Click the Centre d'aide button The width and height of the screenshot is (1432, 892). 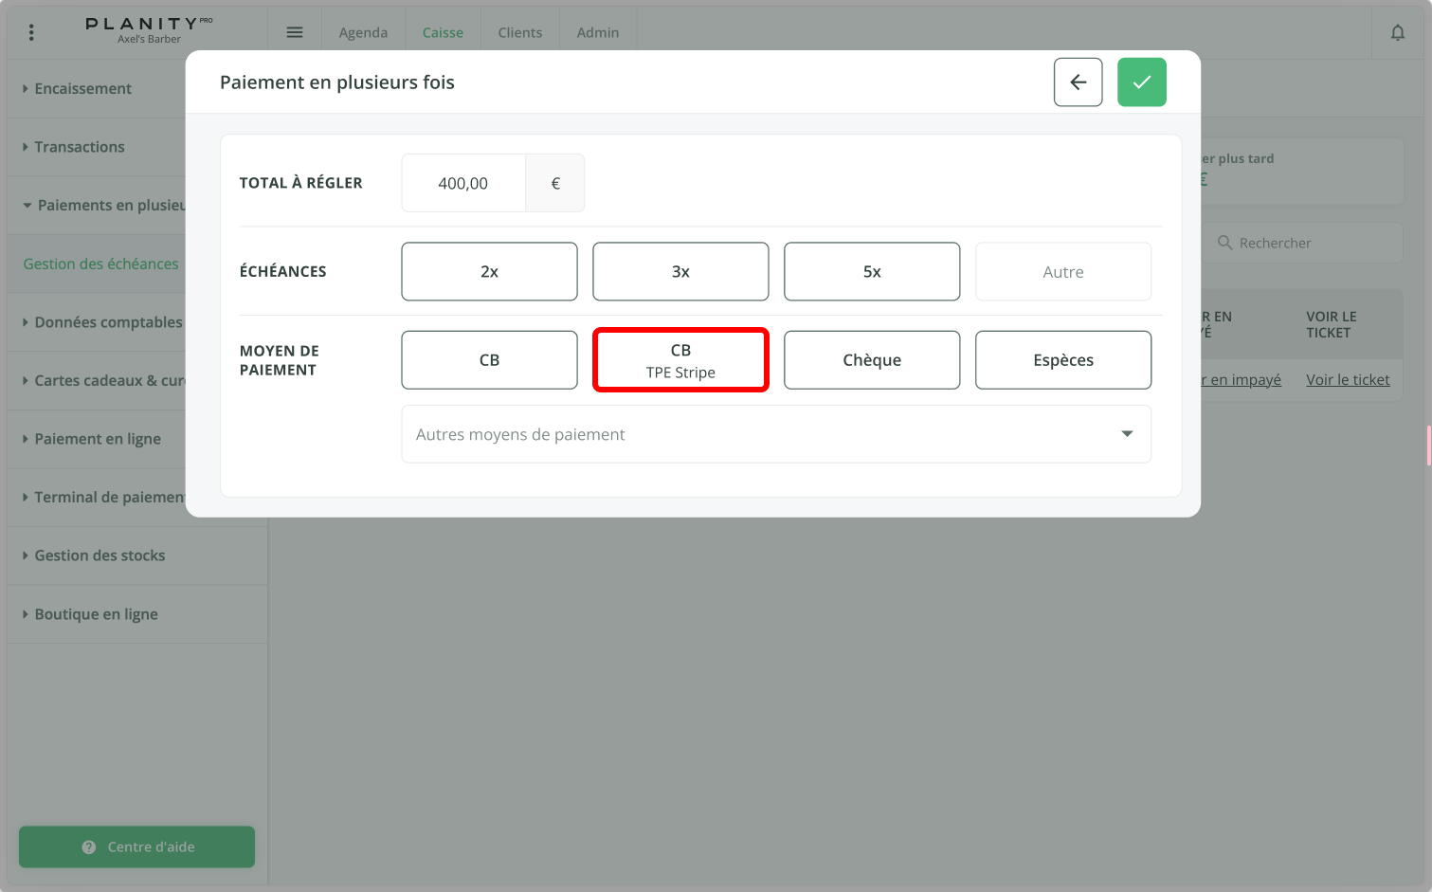pyautogui.click(x=137, y=846)
